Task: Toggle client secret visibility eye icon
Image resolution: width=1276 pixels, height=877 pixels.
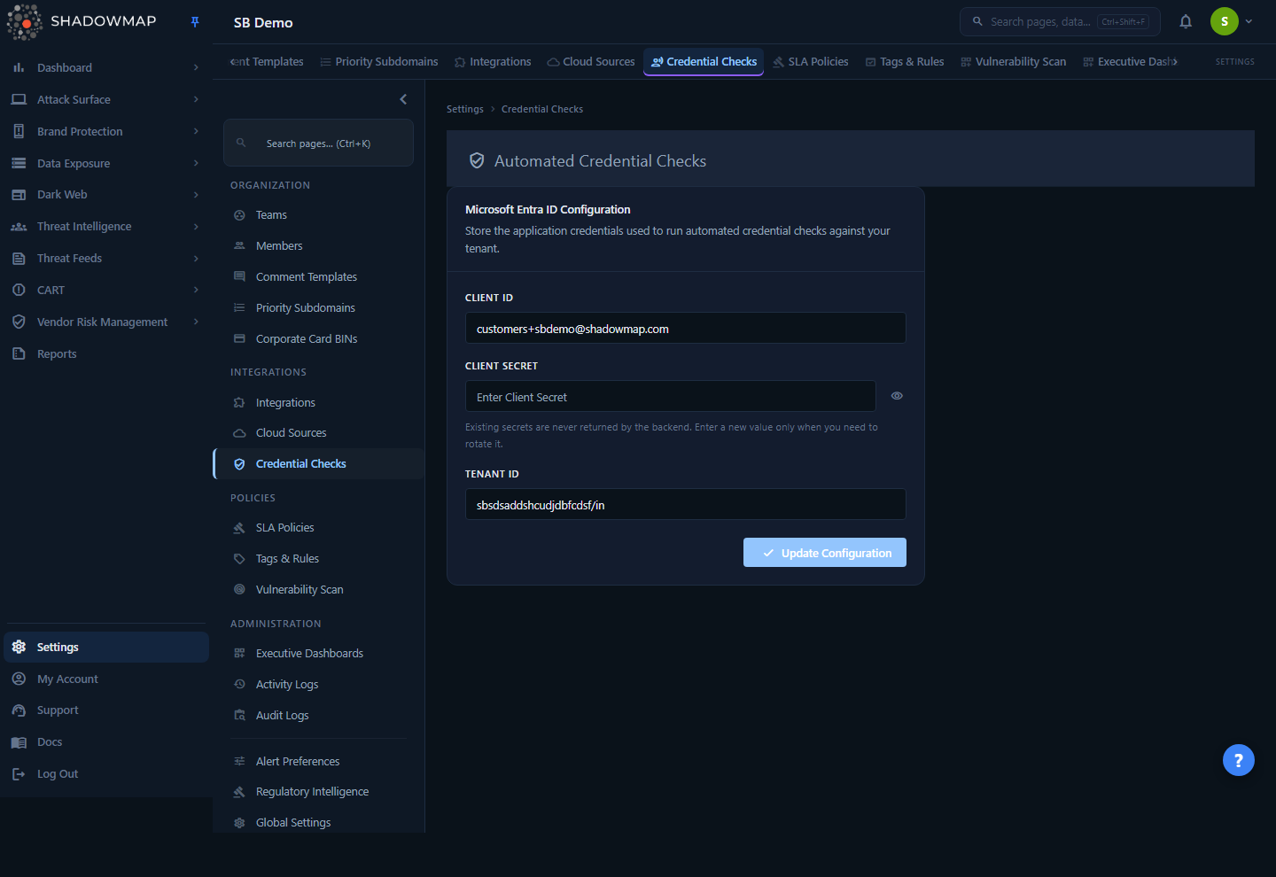Action: (x=897, y=396)
